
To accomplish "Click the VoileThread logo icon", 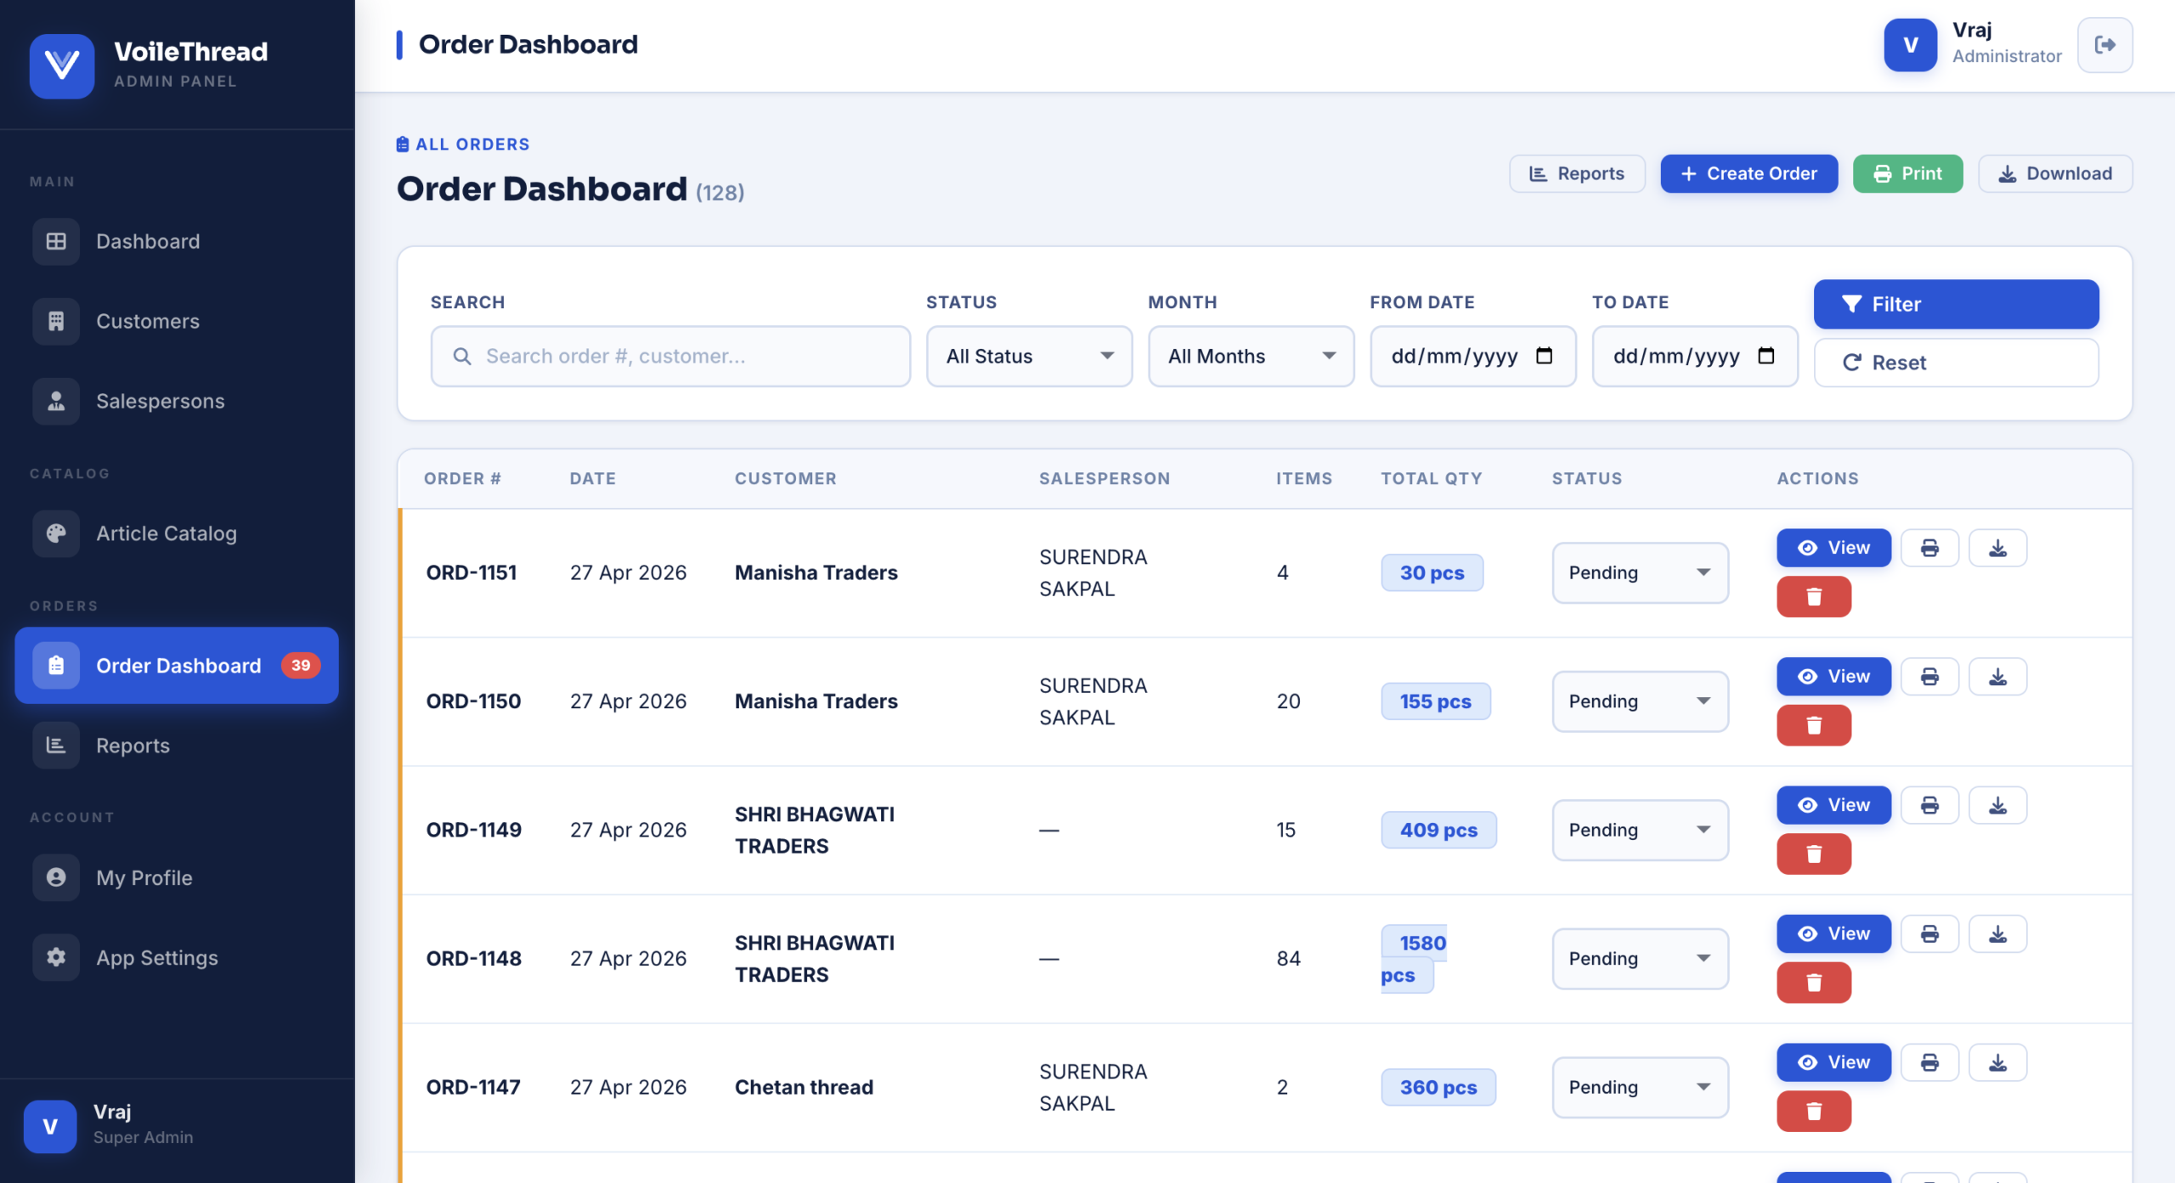I will (61, 65).
